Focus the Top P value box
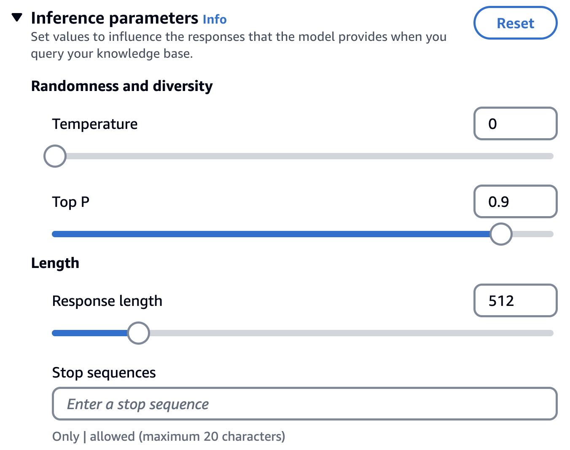Screen dimensions: 570x450 515,201
